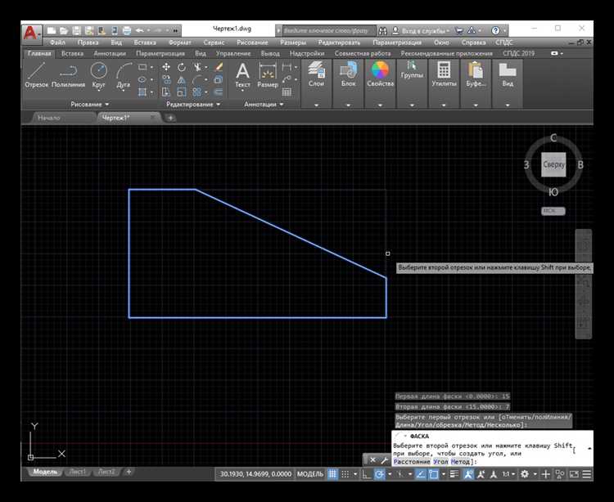Select the Отрезок (Line) tool

click(x=37, y=74)
